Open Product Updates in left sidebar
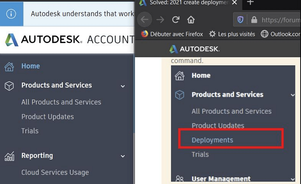Image resolution: width=301 pixels, height=184 pixels. coord(48,117)
